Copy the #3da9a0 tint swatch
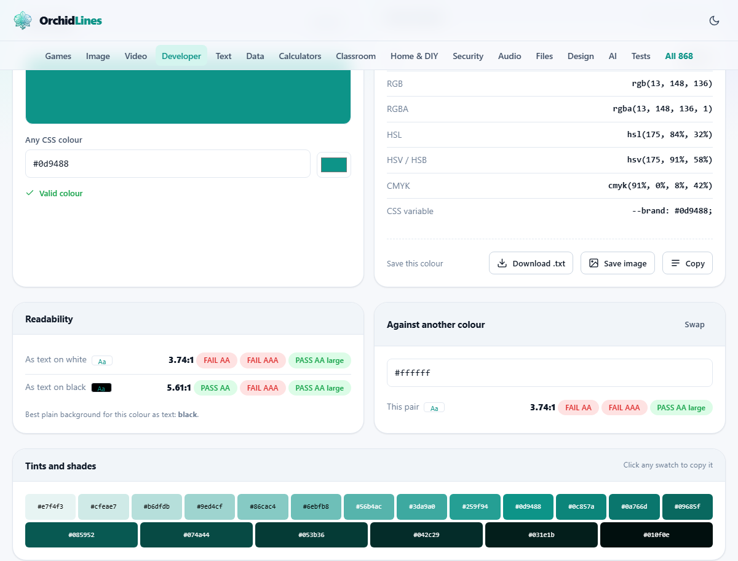Viewport: 738px width, 561px height. pyautogui.click(x=422, y=507)
